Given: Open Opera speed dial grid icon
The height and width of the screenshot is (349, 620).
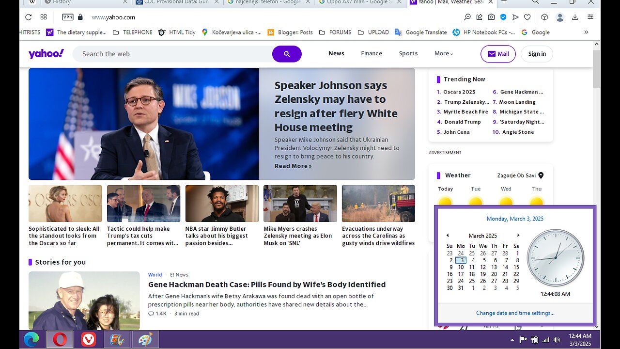Looking at the screenshot, I should pos(44,17).
